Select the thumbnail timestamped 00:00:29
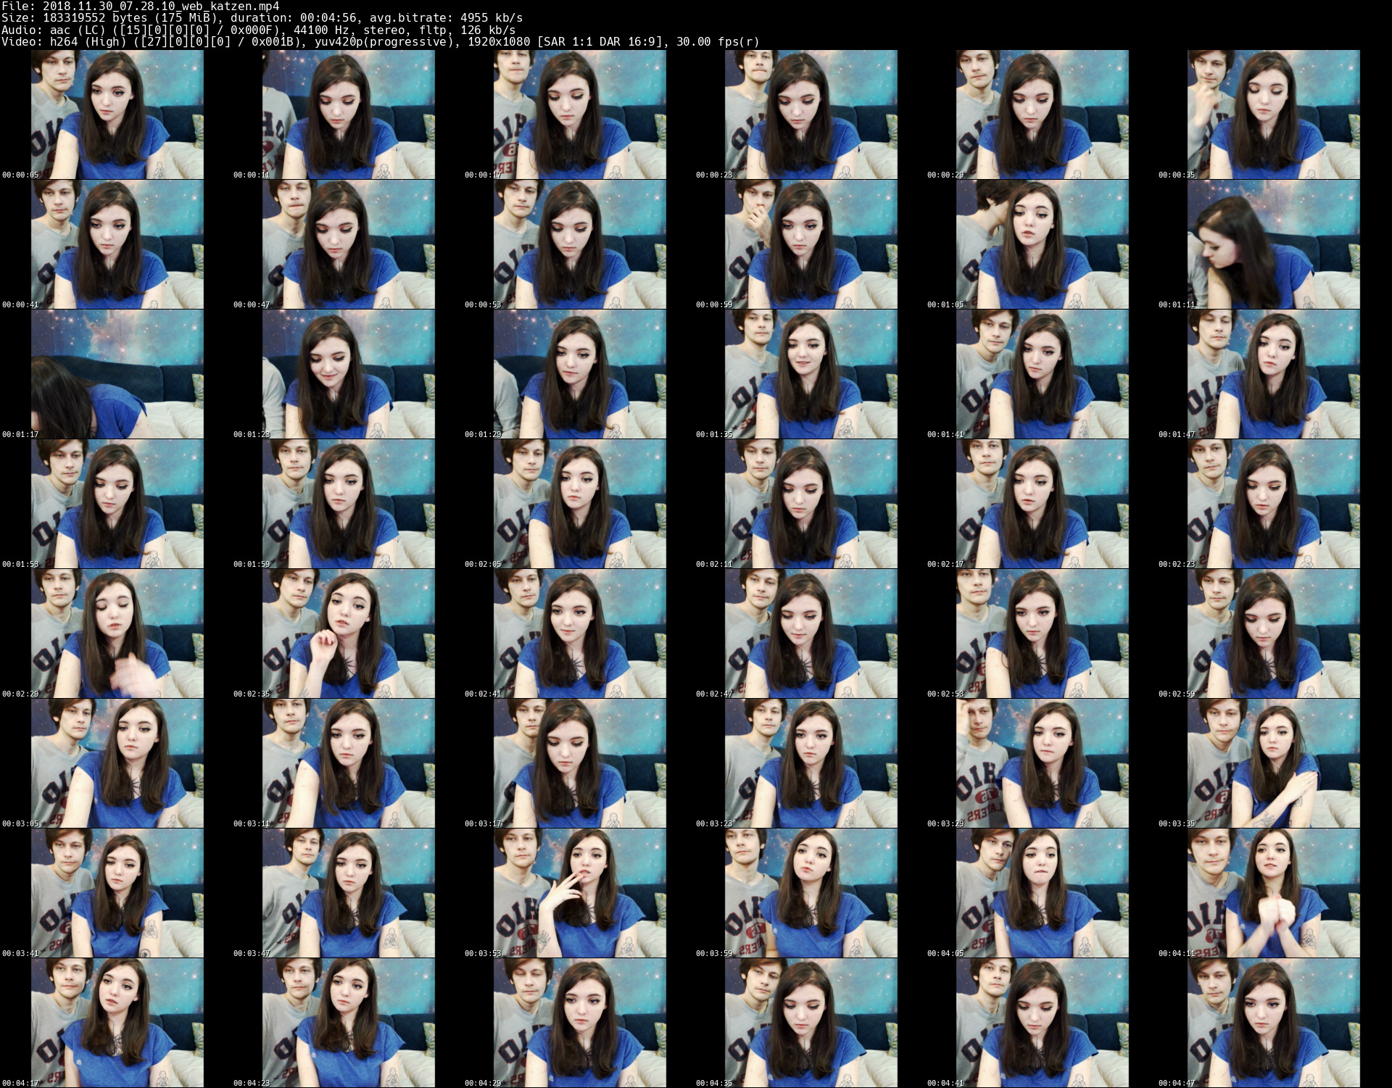Viewport: 1392px width, 1088px height. 1042,115
